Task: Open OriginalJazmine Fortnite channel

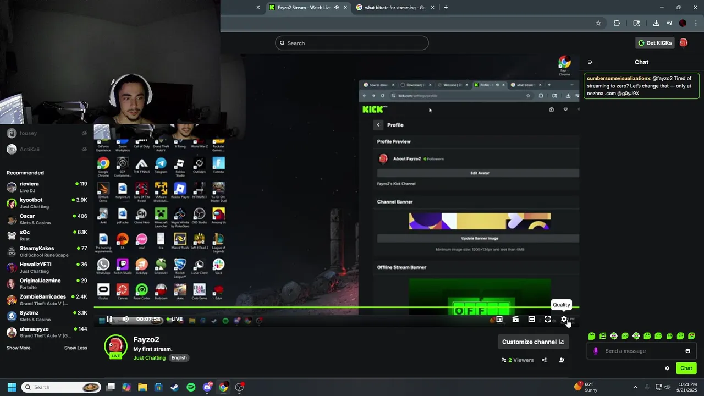Action: 47,284
